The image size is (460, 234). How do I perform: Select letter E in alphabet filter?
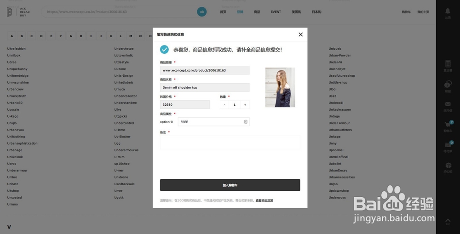click(52, 36)
